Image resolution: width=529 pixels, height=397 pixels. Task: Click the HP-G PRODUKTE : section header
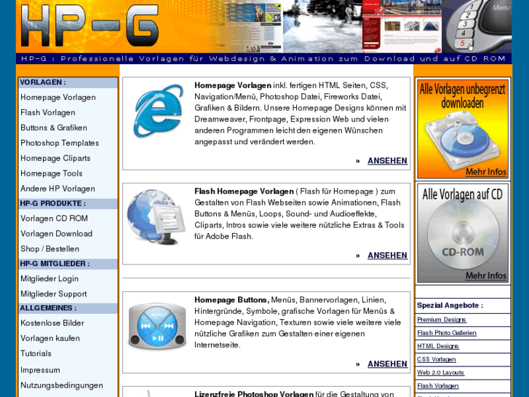pos(68,203)
